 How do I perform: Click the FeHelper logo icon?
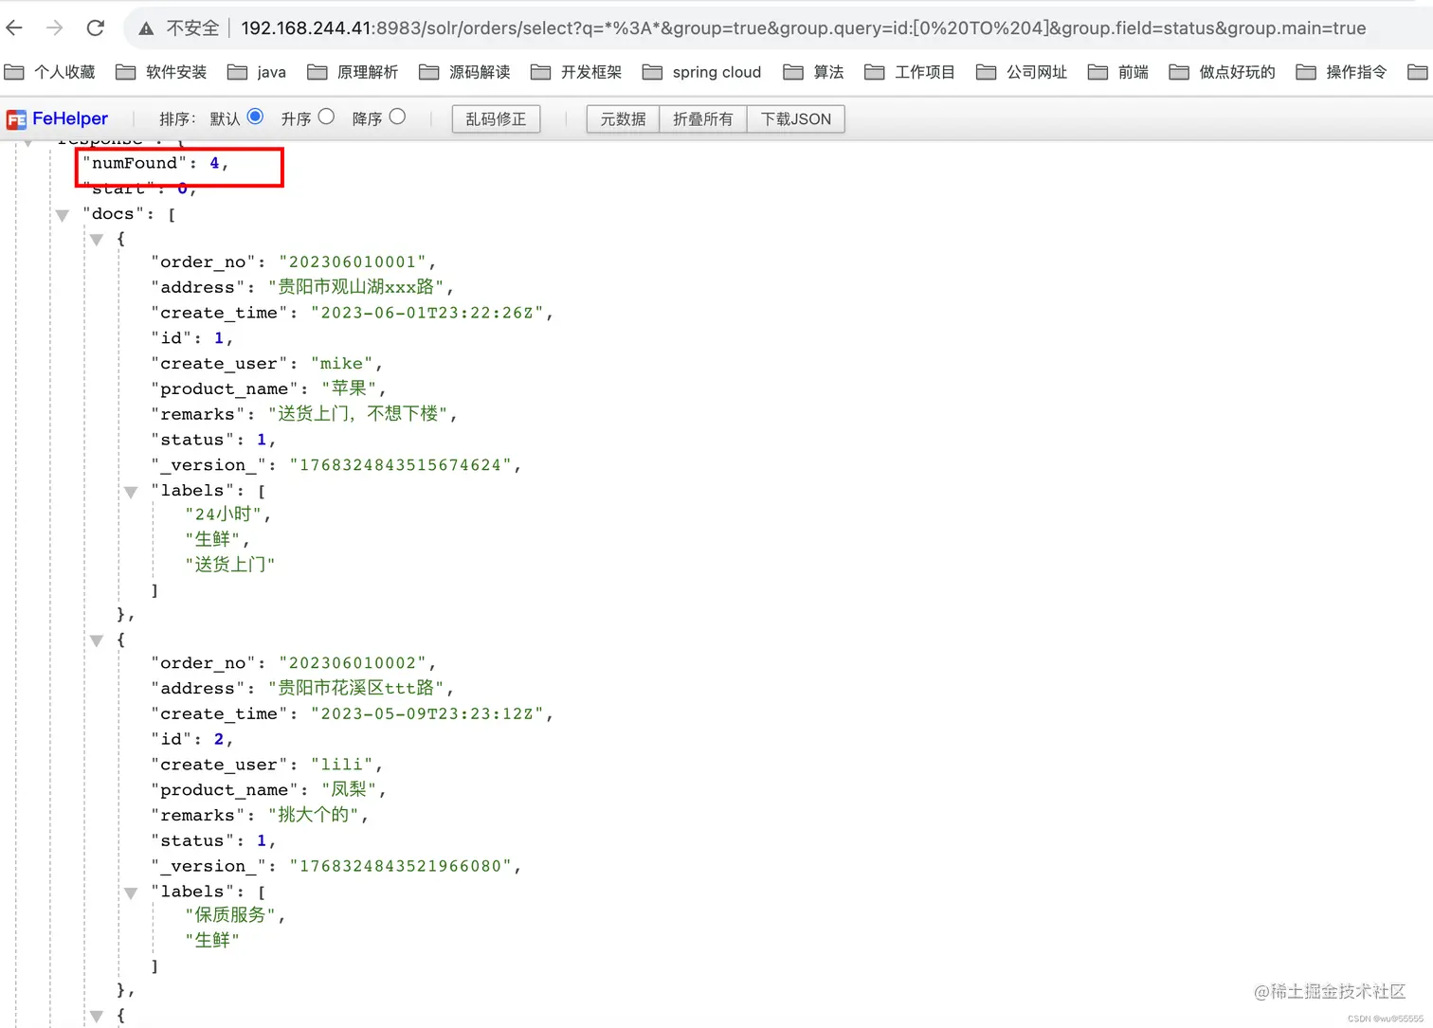[x=16, y=119]
